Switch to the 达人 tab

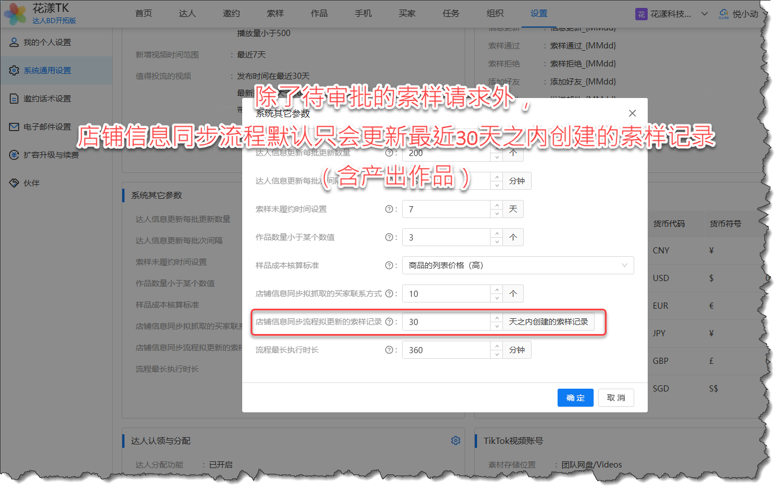tap(187, 14)
